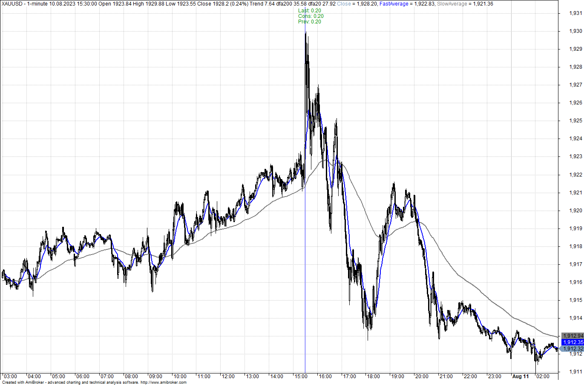Image resolution: width=584 pixels, height=385 pixels.
Task: Click the 1,915 price axis label
Action: coord(575,300)
